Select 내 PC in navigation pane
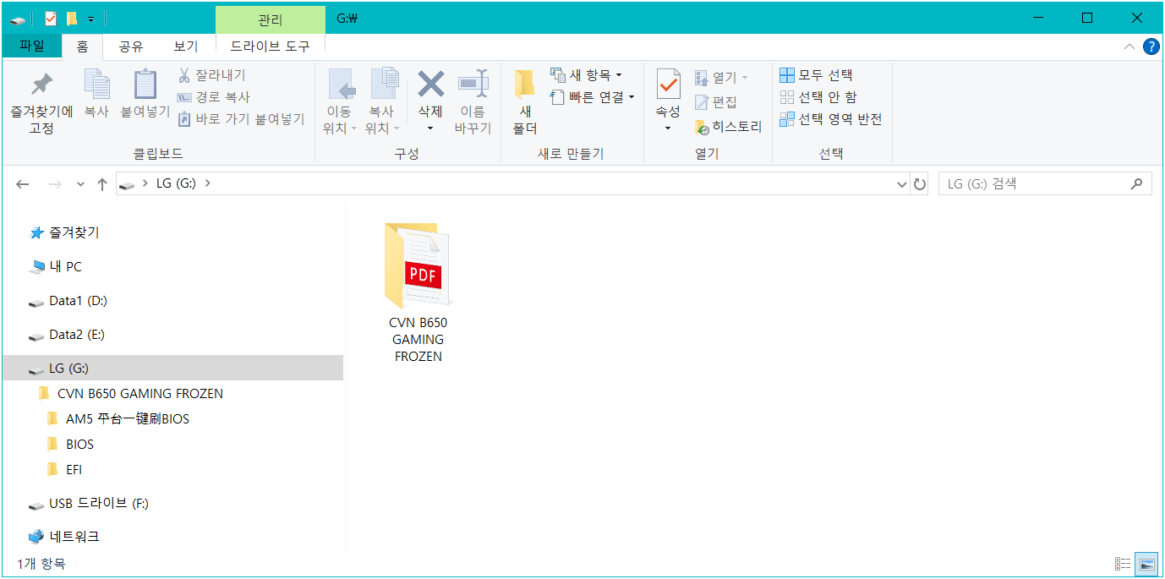 pyautogui.click(x=56, y=266)
